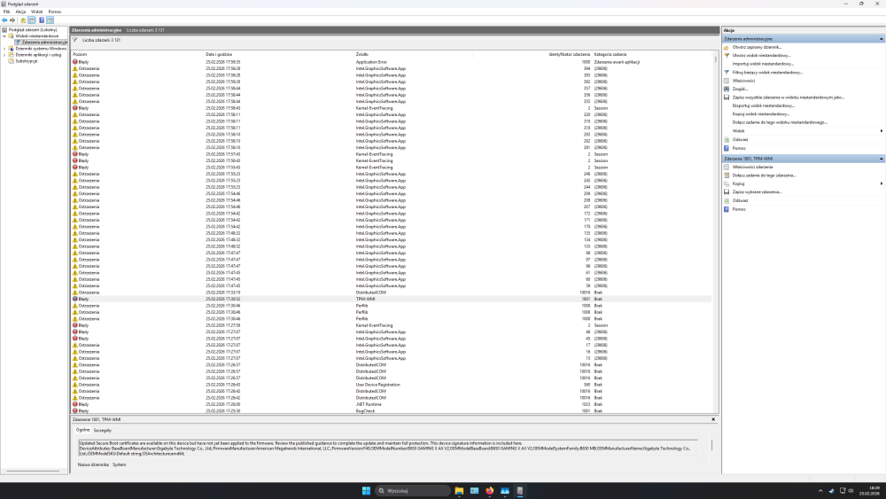Click the help icon in Zdarzenie 1801 section
This screenshot has width=886, height=499.
pyautogui.click(x=727, y=209)
